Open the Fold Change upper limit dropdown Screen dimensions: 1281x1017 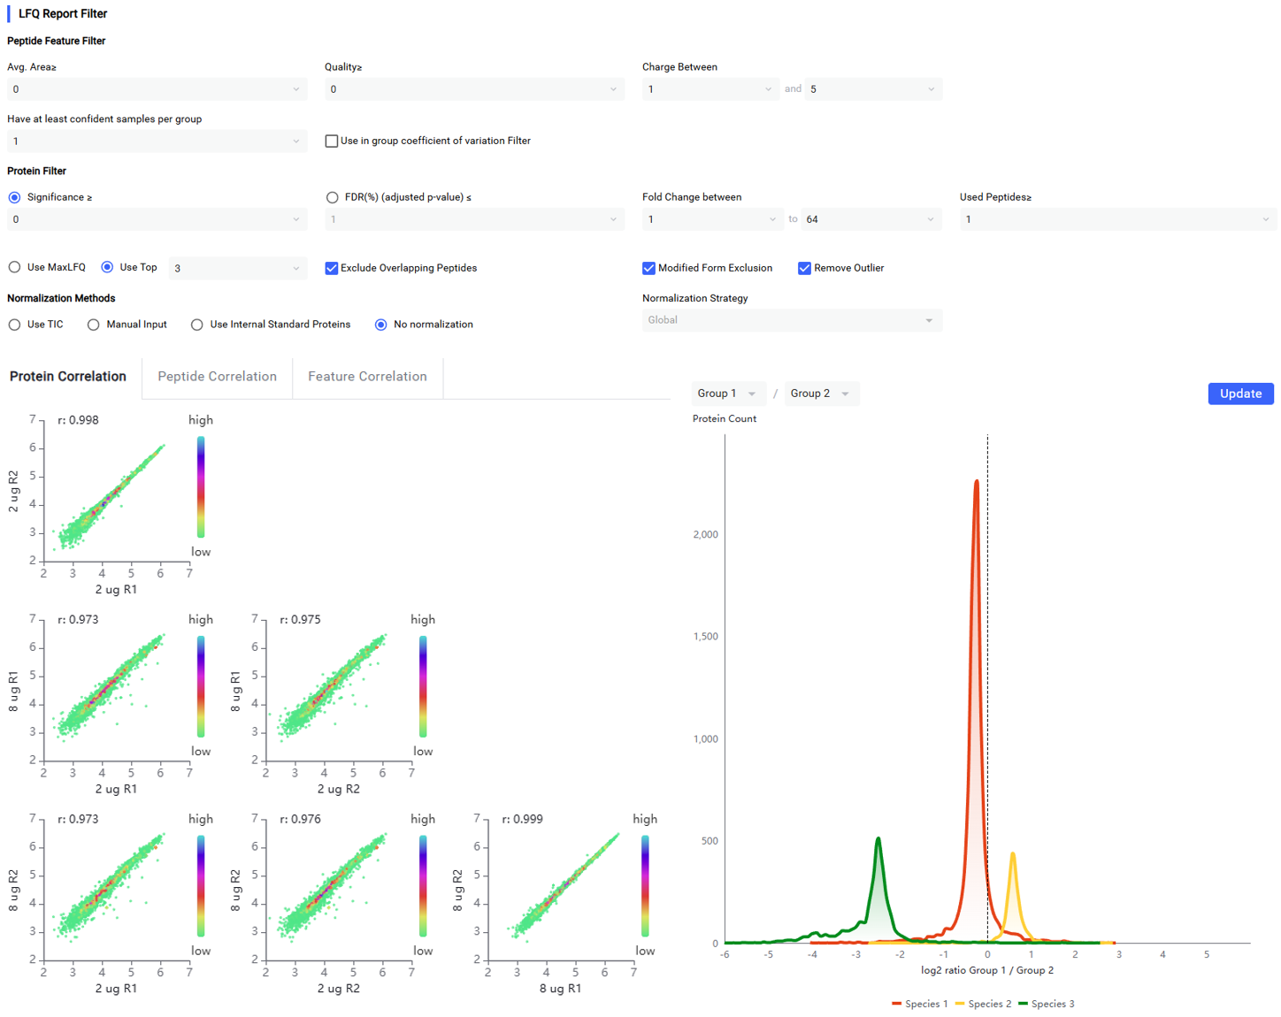click(x=871, y=219)
